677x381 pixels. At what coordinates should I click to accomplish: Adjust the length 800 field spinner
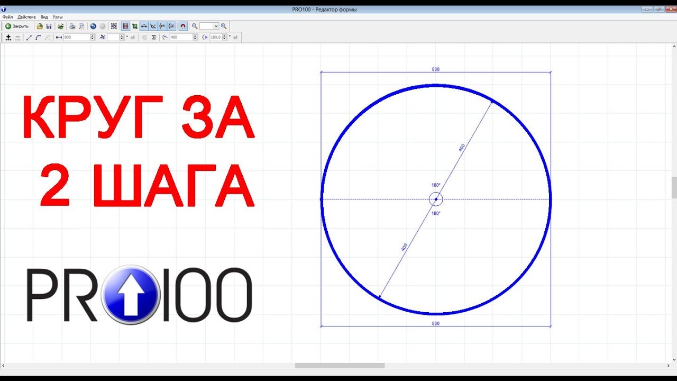(x=93, y=38)
